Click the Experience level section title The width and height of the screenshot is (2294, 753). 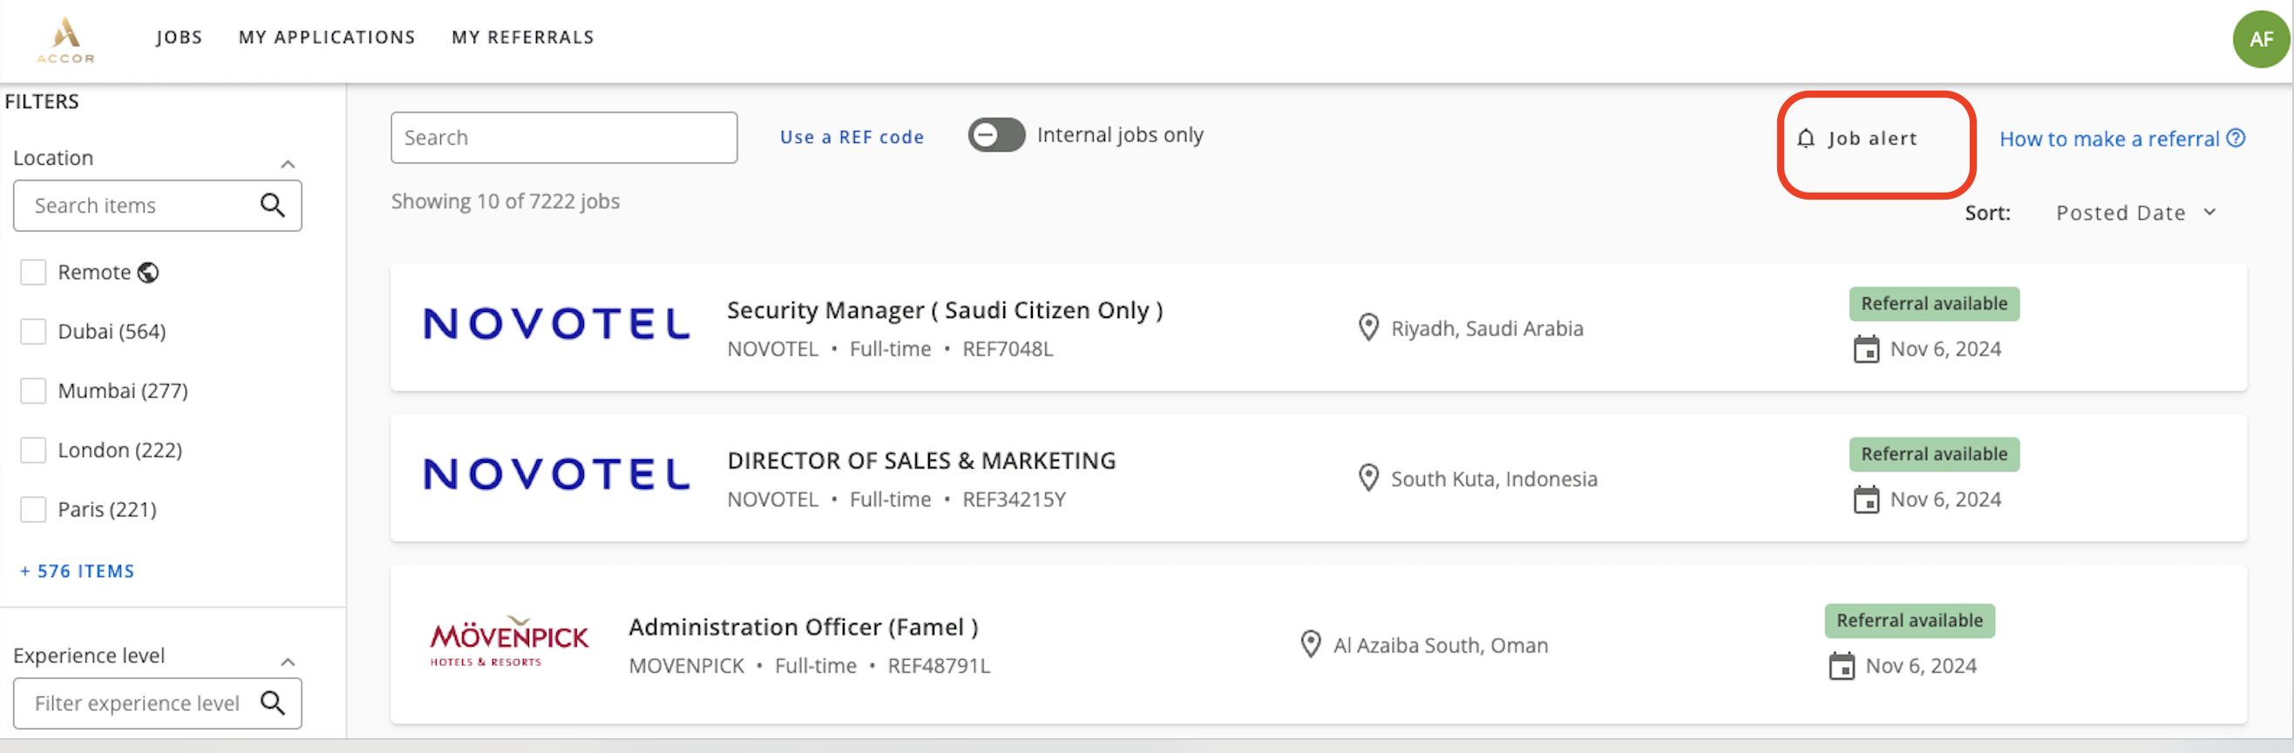pos(88,655)
